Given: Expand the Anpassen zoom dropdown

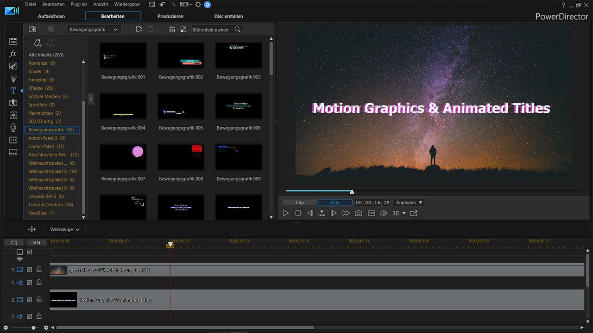Looking at the screenshot, I should 409,203.
